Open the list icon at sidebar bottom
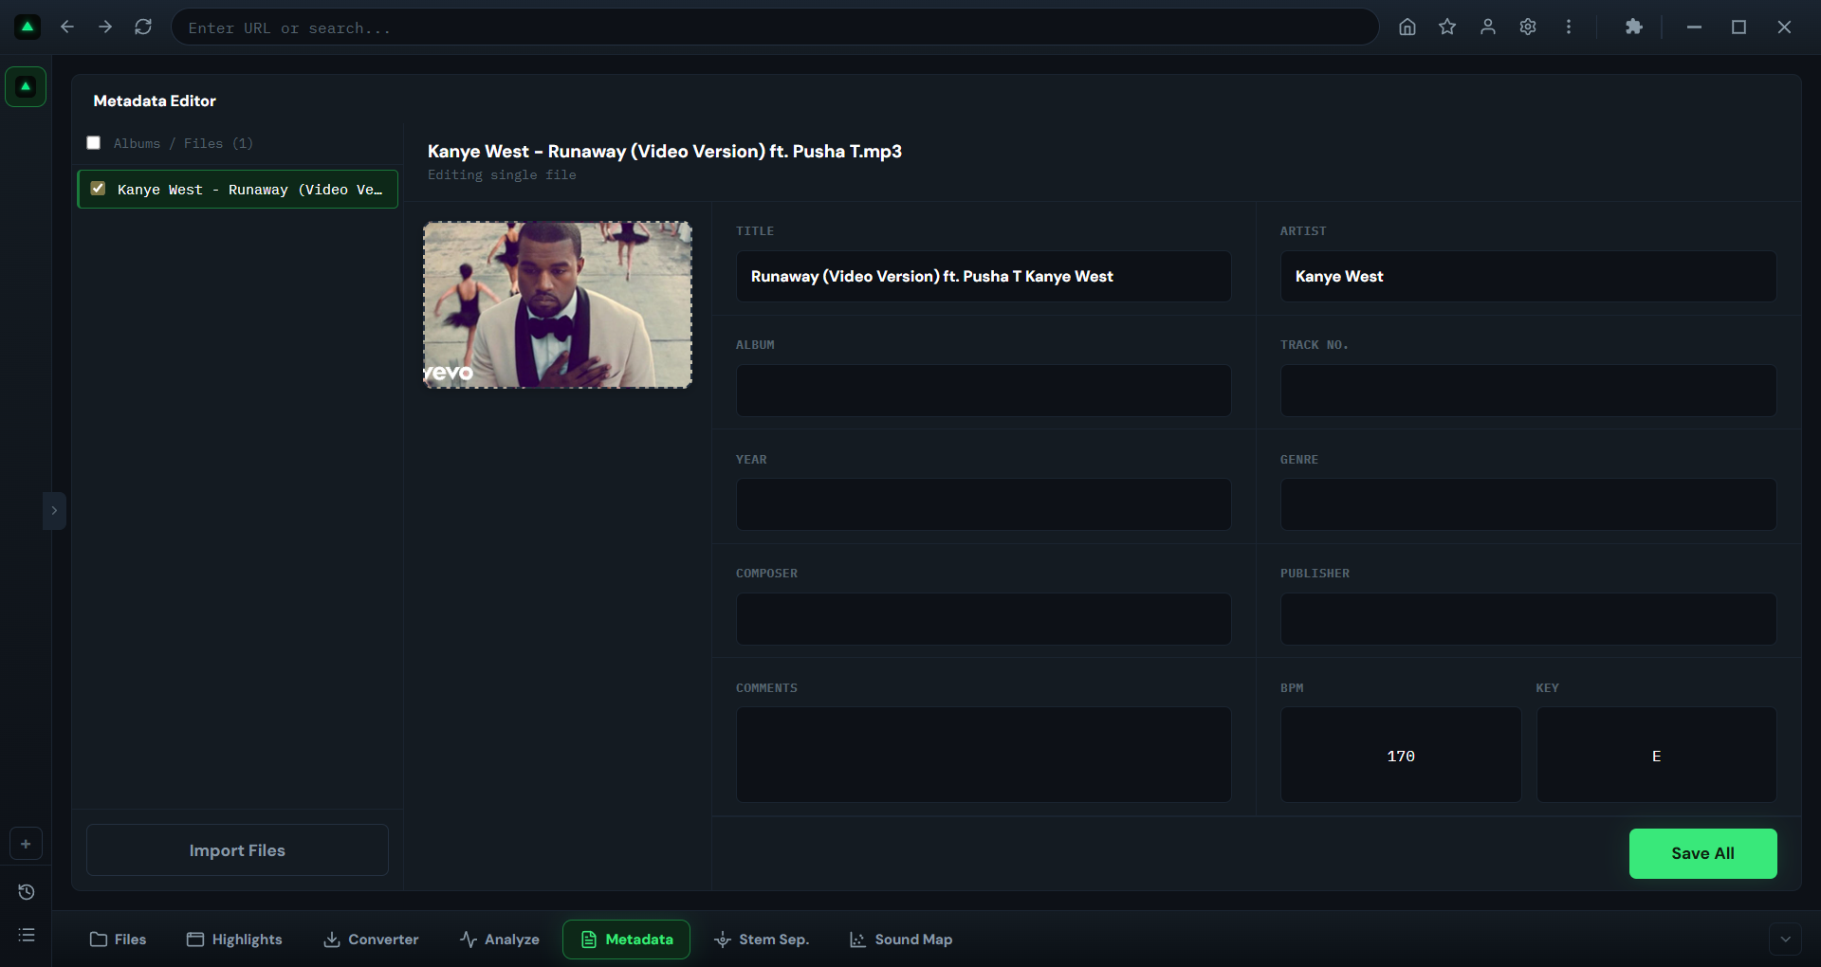The image size is (1821, 967). coord(27,936)
